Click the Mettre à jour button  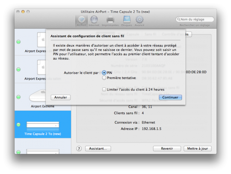point(197,149)
